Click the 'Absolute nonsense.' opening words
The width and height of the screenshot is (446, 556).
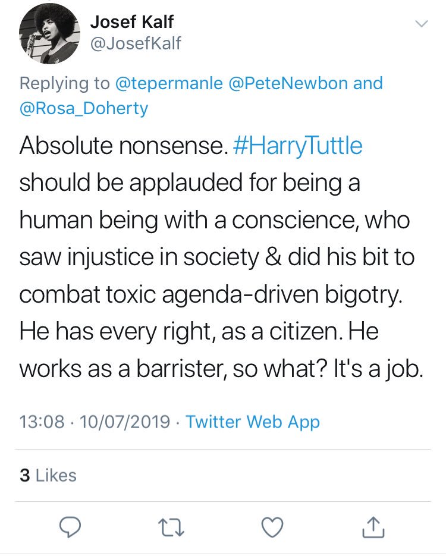pyautogui.click(x=124, y=145)
